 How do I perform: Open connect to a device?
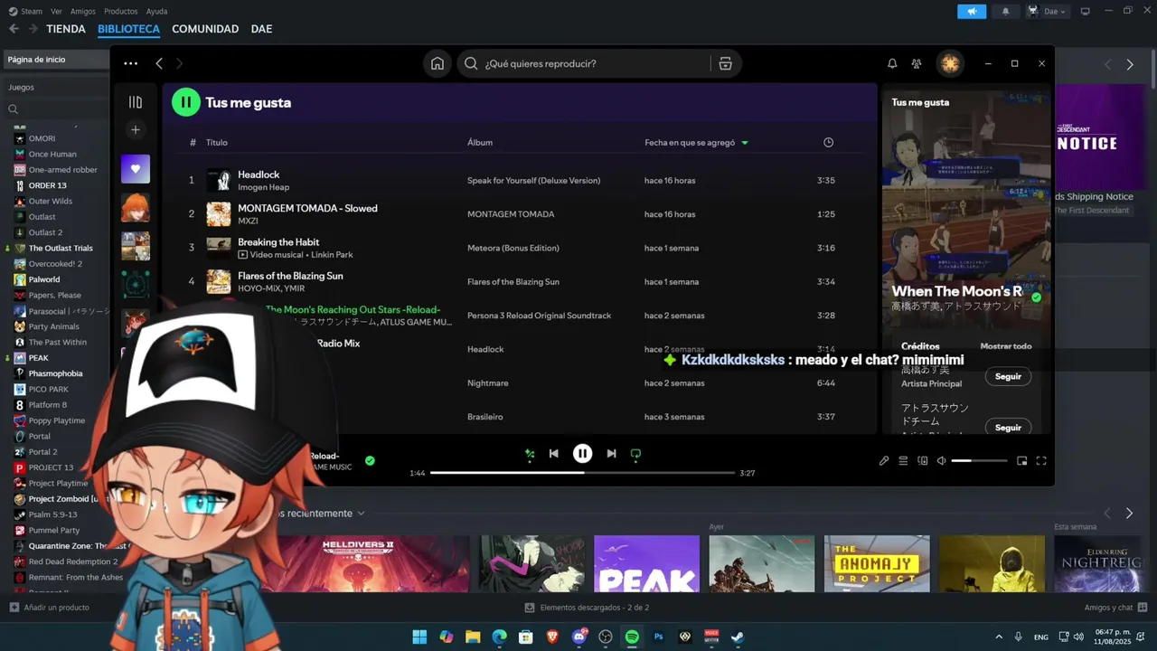click(922, 461)
